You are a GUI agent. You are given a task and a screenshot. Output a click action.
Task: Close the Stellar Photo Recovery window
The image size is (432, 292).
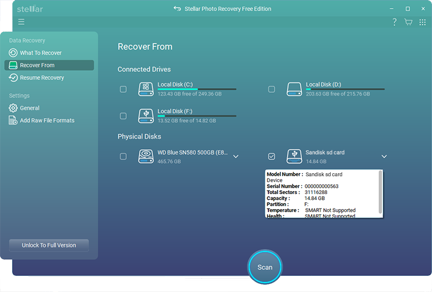click(x=423, y=9)
